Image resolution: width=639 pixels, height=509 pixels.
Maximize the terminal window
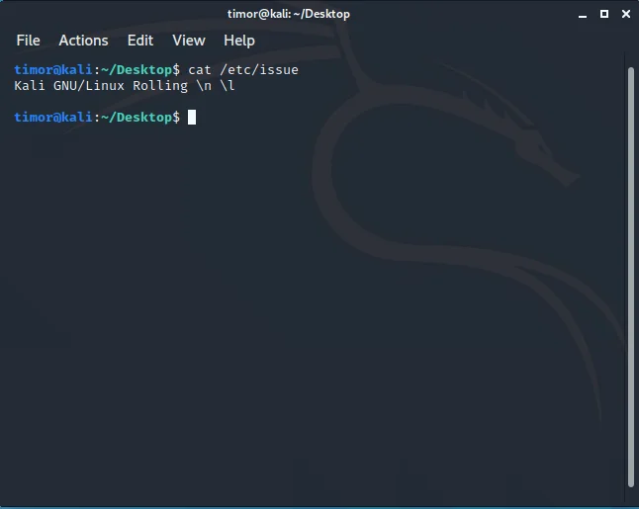click(604, 14)
